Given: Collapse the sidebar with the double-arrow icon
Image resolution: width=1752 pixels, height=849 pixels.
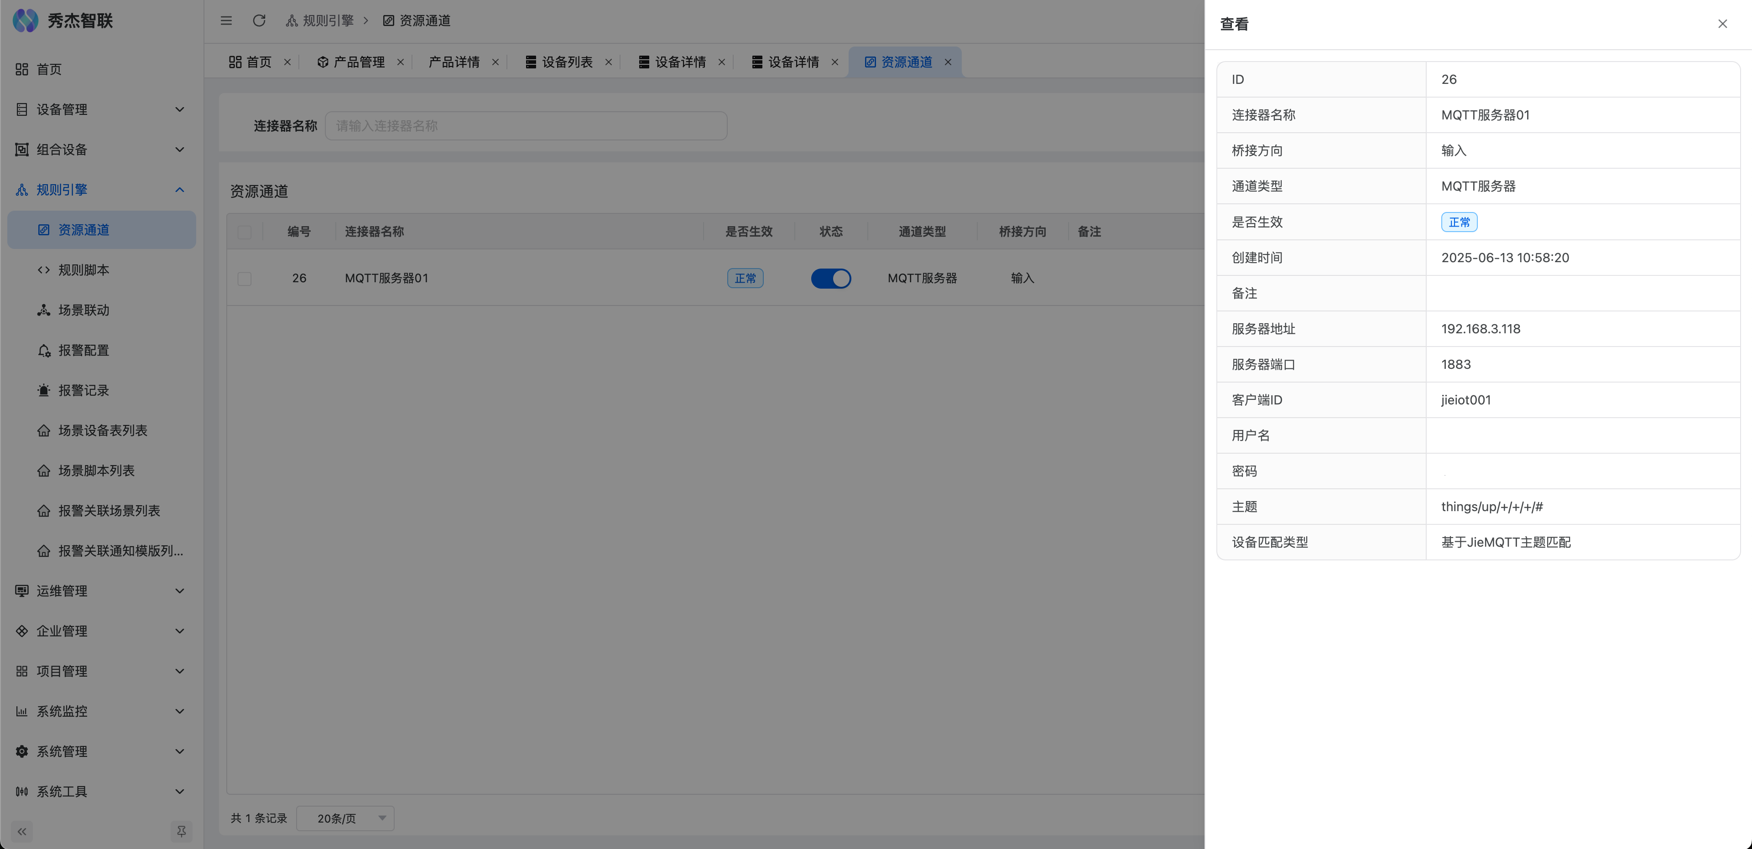Looking at the screenshot, I should coord(21,831).
